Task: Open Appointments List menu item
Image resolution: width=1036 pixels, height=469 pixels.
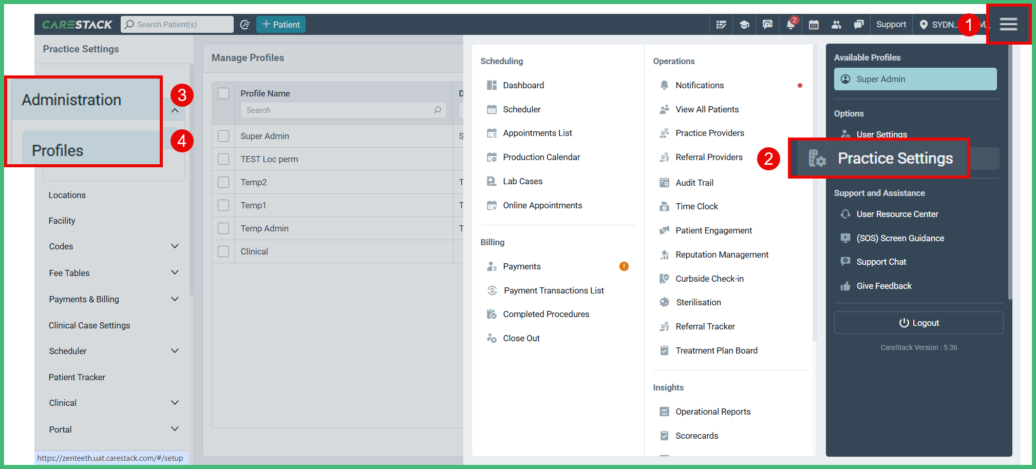Action: (x=537, y=133)
